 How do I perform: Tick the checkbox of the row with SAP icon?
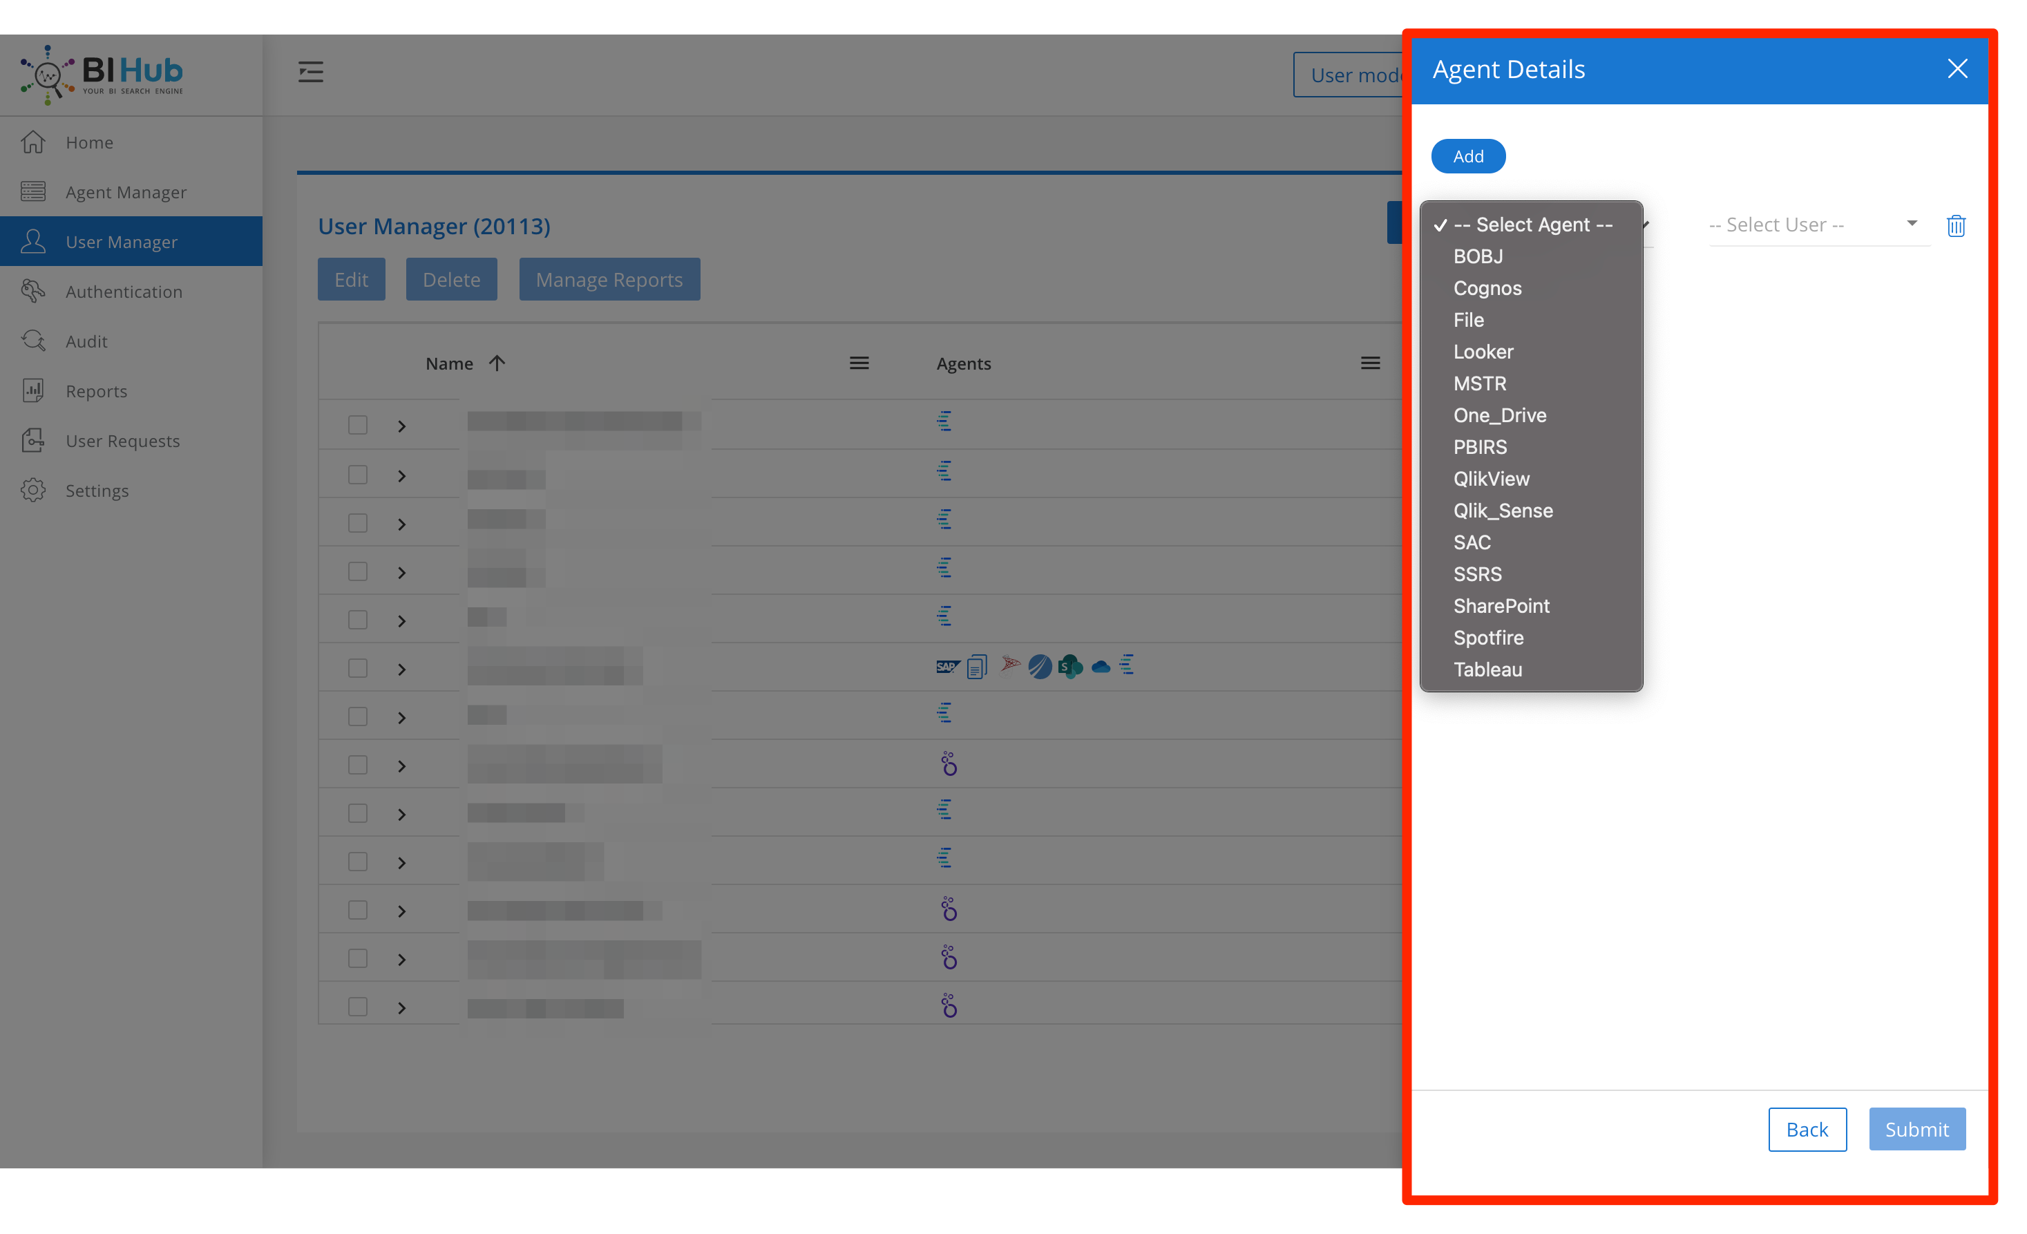point(357,668)
